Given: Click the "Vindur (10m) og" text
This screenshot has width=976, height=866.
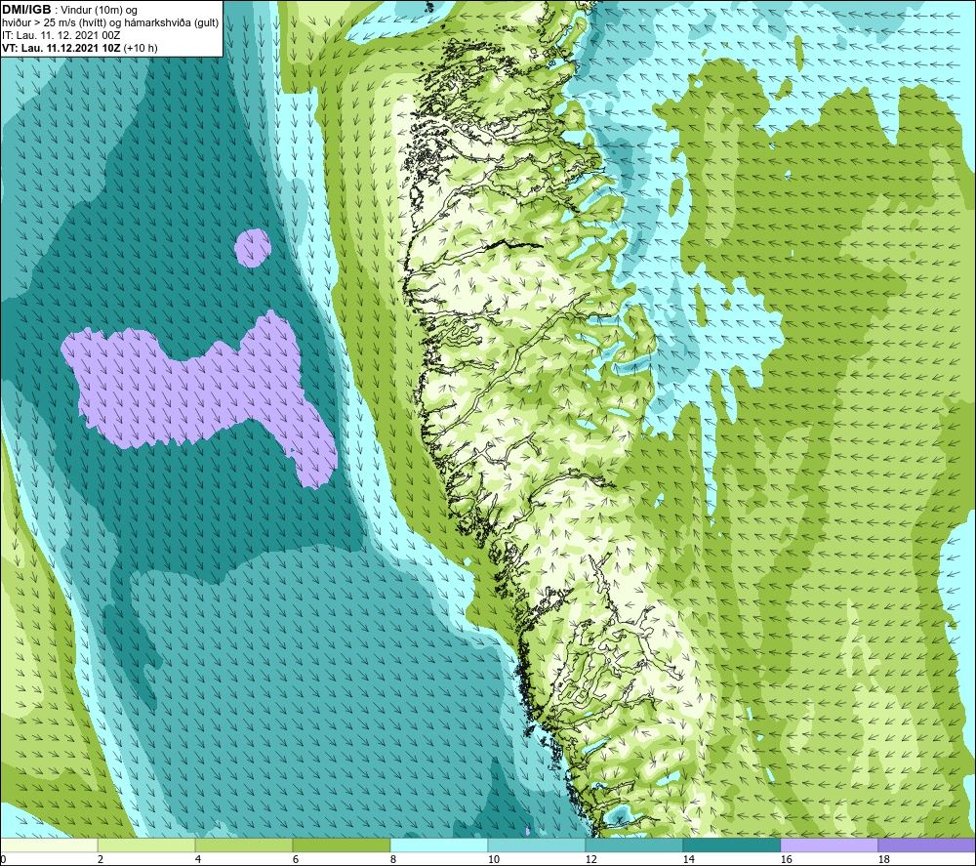Looking at the screenshot, I should pos(99,11).
